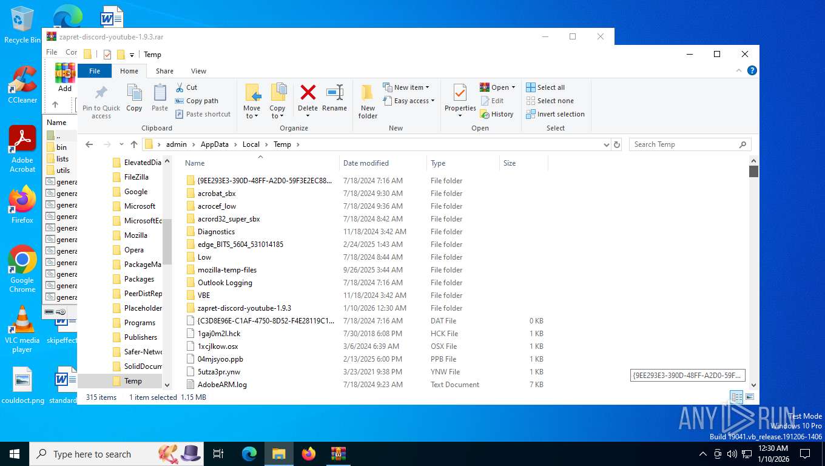Image resolution: width=825 pixels, height=466 pixels.
Task: Collapse the ribbon with the chevron
Action: pyautogui.click(x=739, y=71)
